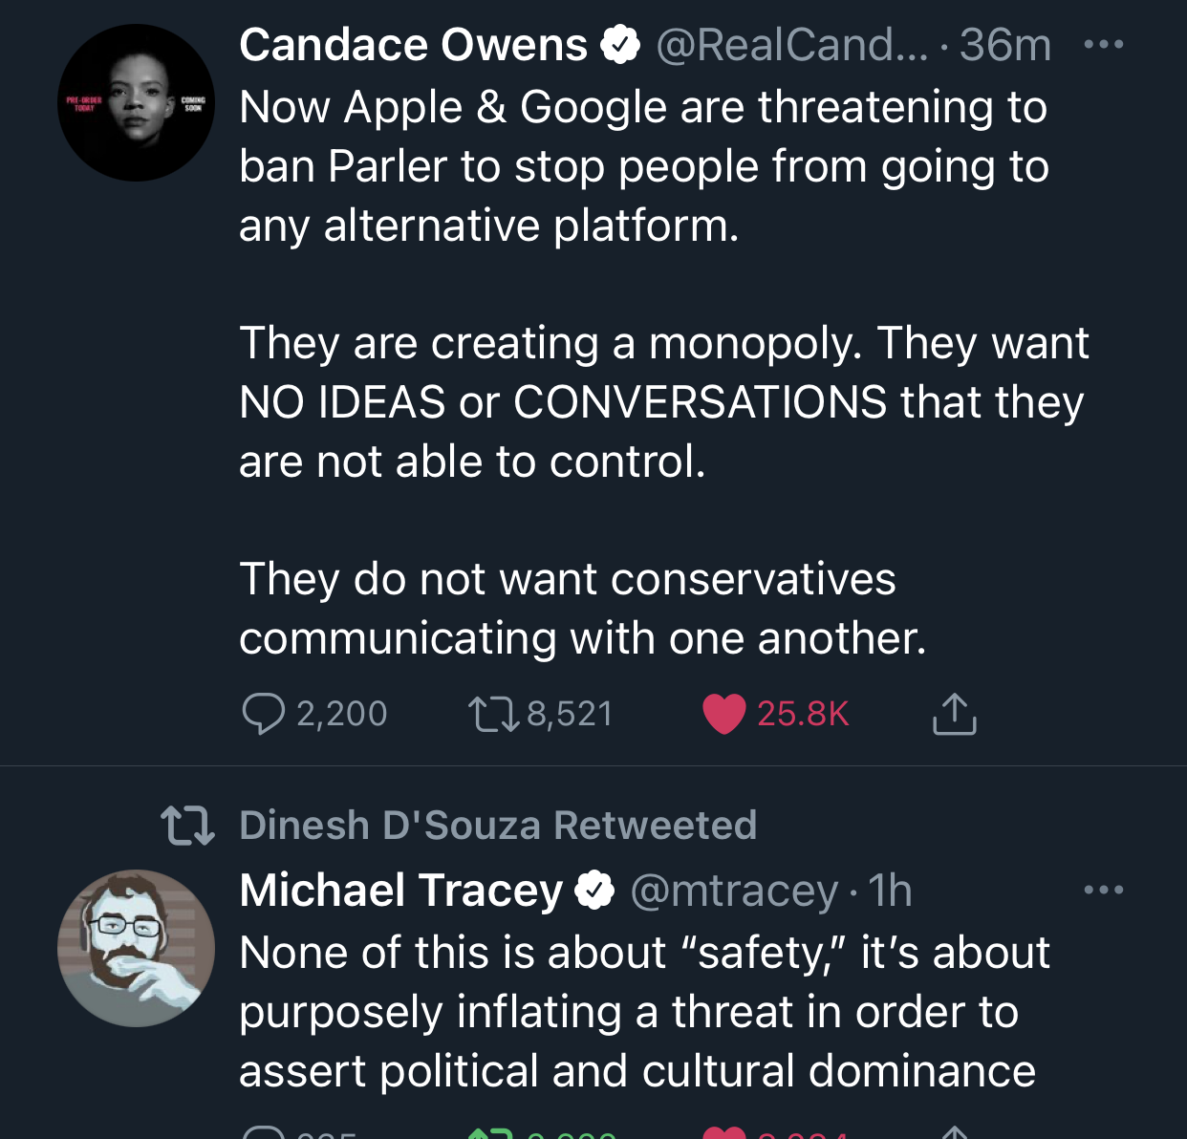Open the @RealCand... handle
This screenshot has height=1139, width=1187.
(x=791, y=45)
